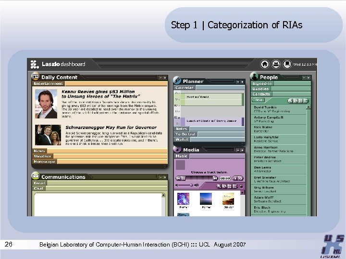Adjust the Media volume slider knob
Screen dimensions: 346x259
(x=191, y=185)
